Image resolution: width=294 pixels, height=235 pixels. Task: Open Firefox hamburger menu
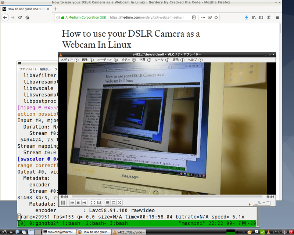[277, 17]
